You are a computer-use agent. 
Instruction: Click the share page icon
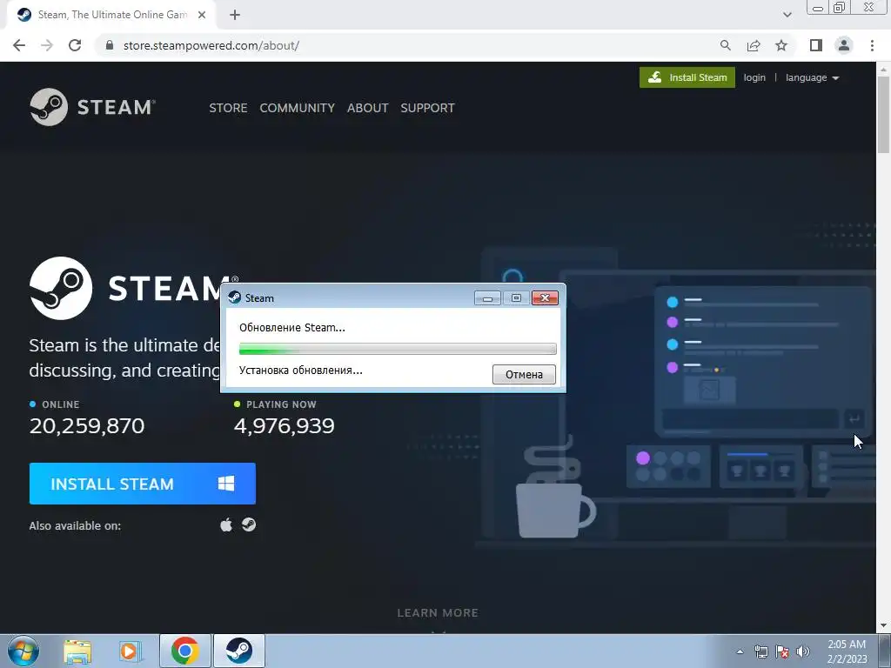coord(754,45)
